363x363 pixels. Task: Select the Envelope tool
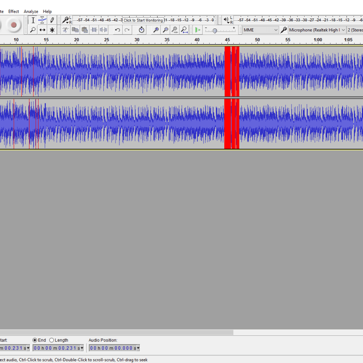coord(42,20)
